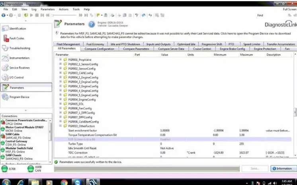Click the Value column header

tap(164, 55)
